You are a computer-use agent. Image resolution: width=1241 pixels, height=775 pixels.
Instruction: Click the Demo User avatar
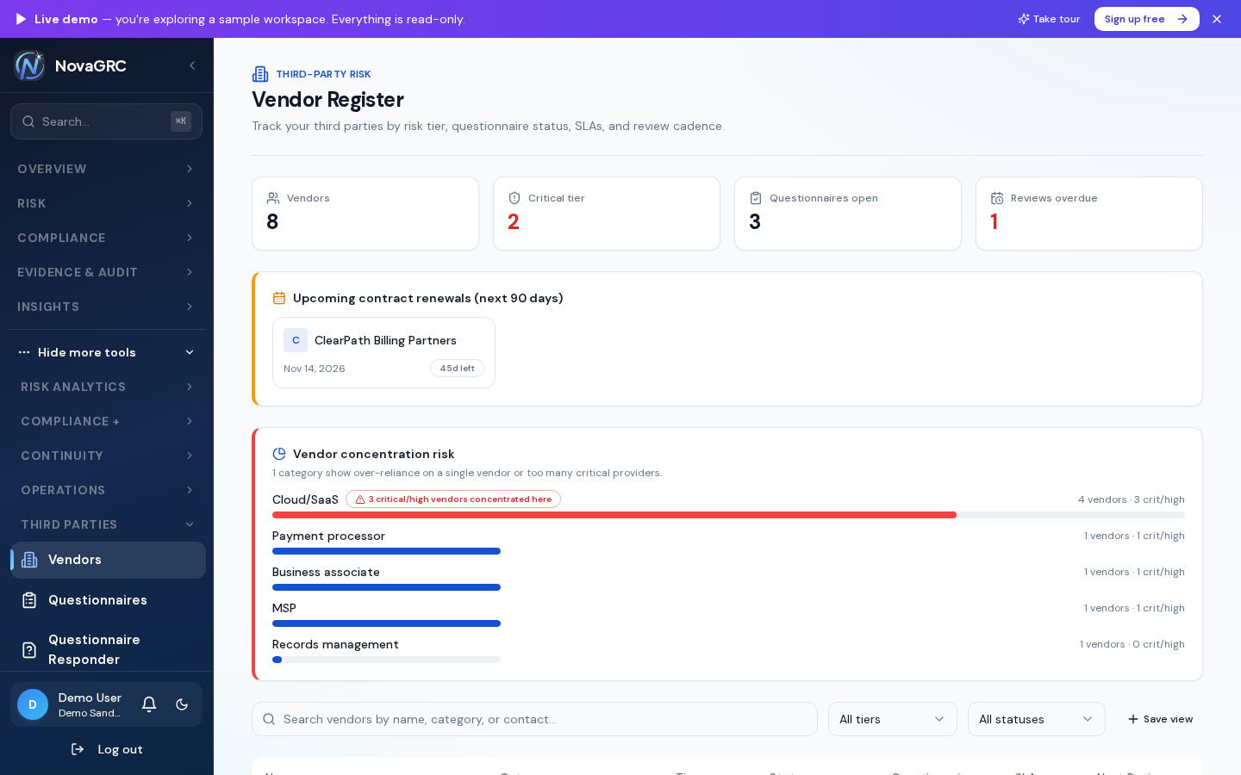click(x=33, y=704)
